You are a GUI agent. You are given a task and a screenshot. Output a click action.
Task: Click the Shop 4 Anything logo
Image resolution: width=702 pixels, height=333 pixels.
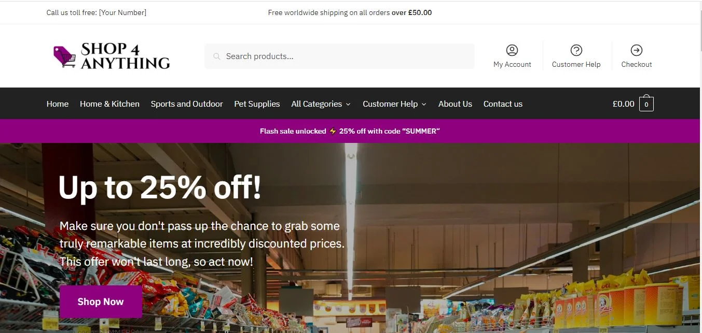112,56
